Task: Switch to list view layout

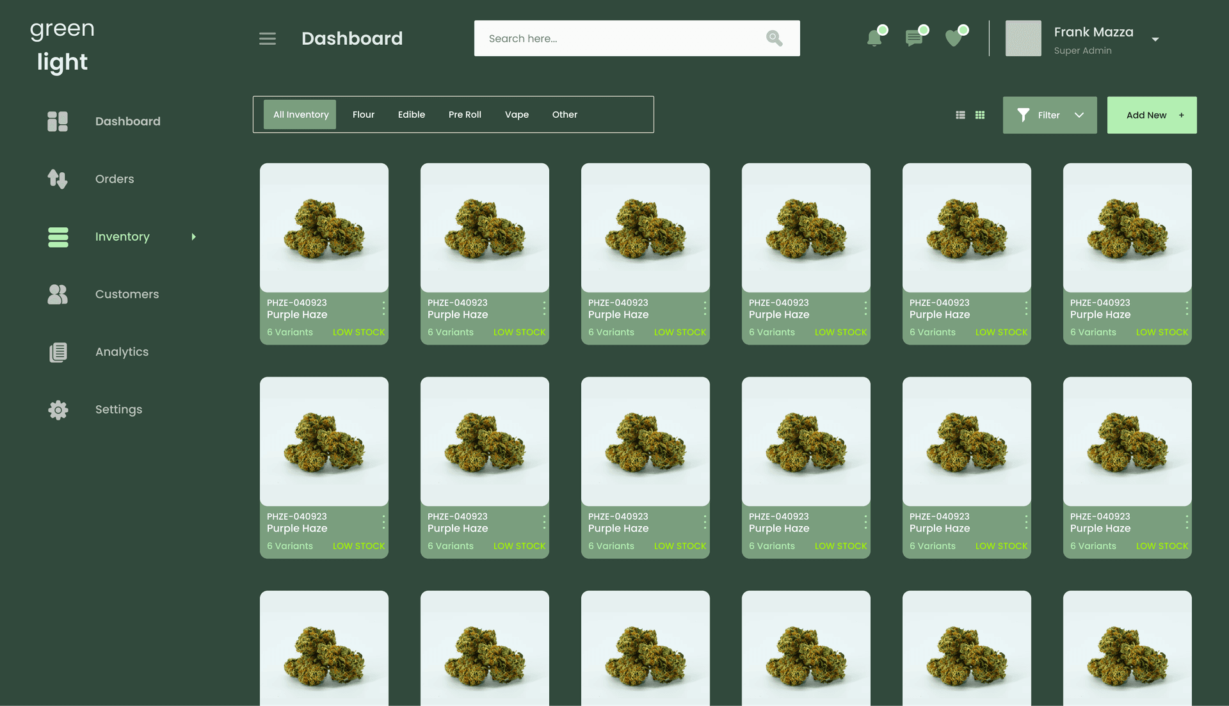Action: point(960,115)
